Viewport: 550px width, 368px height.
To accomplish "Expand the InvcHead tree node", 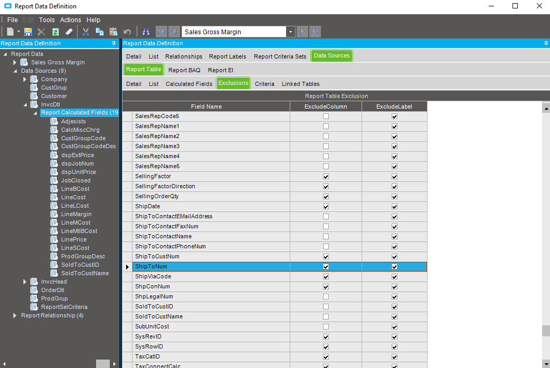I will pos(25,282).
